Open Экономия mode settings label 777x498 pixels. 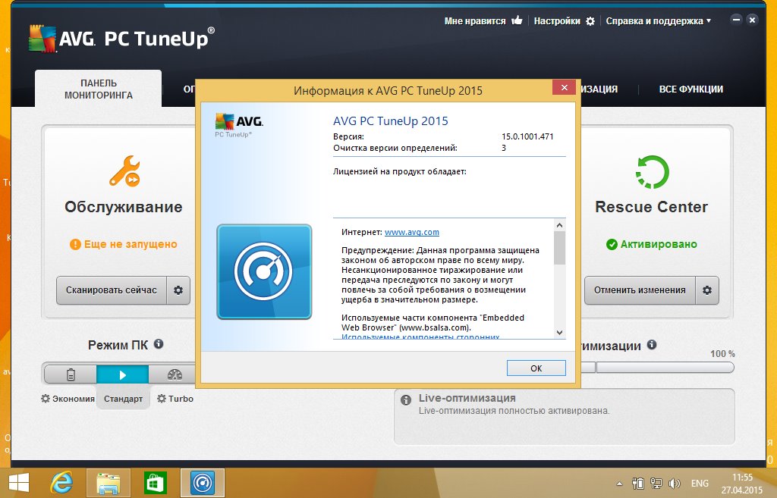[68, 399]
